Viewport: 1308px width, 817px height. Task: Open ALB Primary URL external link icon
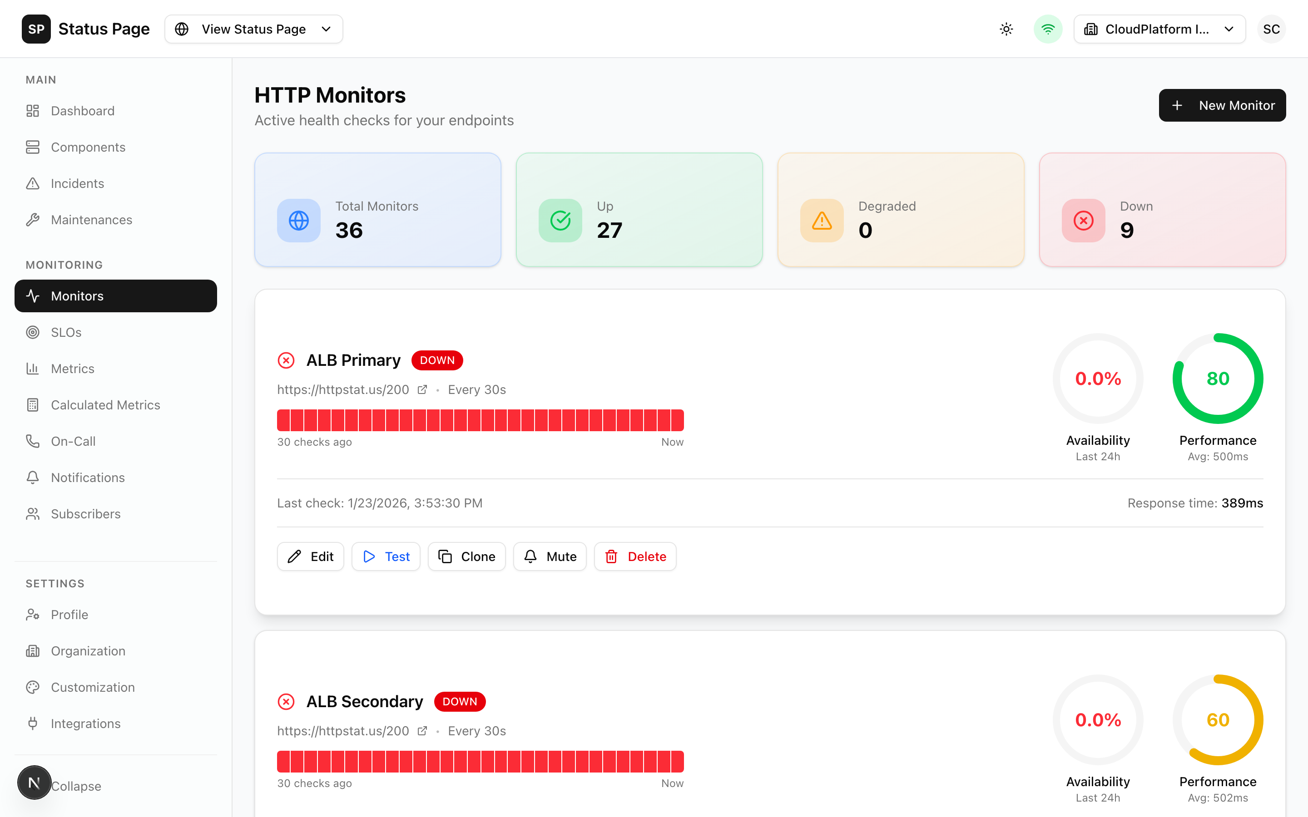[x=422, y=389]
